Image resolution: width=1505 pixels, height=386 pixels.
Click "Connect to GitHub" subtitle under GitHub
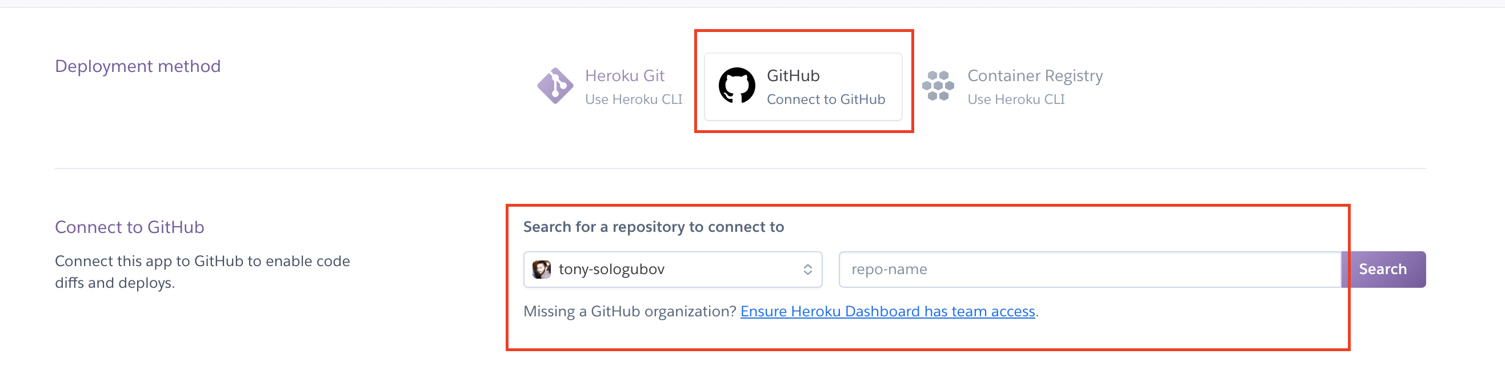click(826, 100)
